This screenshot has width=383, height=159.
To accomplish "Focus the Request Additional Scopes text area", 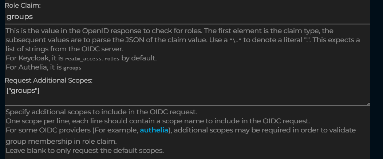I will click(187, 96).
